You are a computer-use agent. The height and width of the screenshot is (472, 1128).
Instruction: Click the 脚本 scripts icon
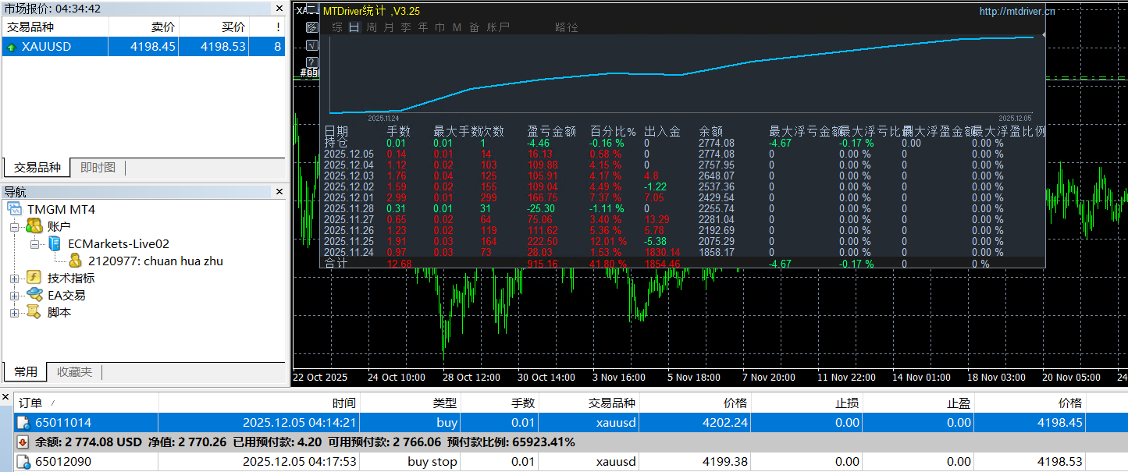tap(34, 312)
